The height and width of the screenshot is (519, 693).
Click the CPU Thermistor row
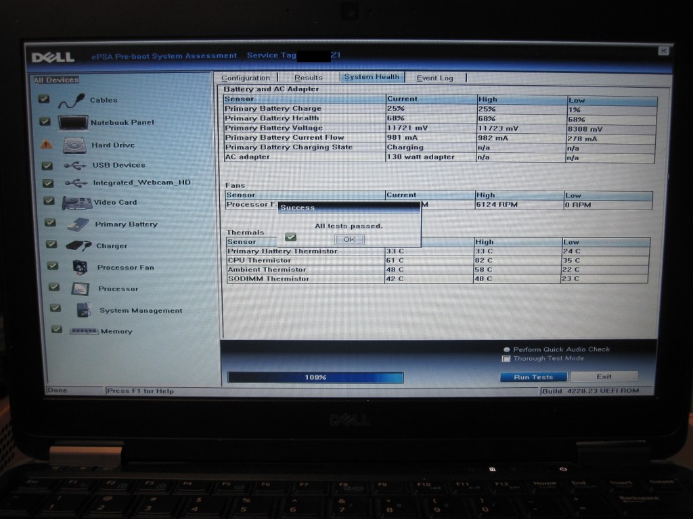pos(438,260)
